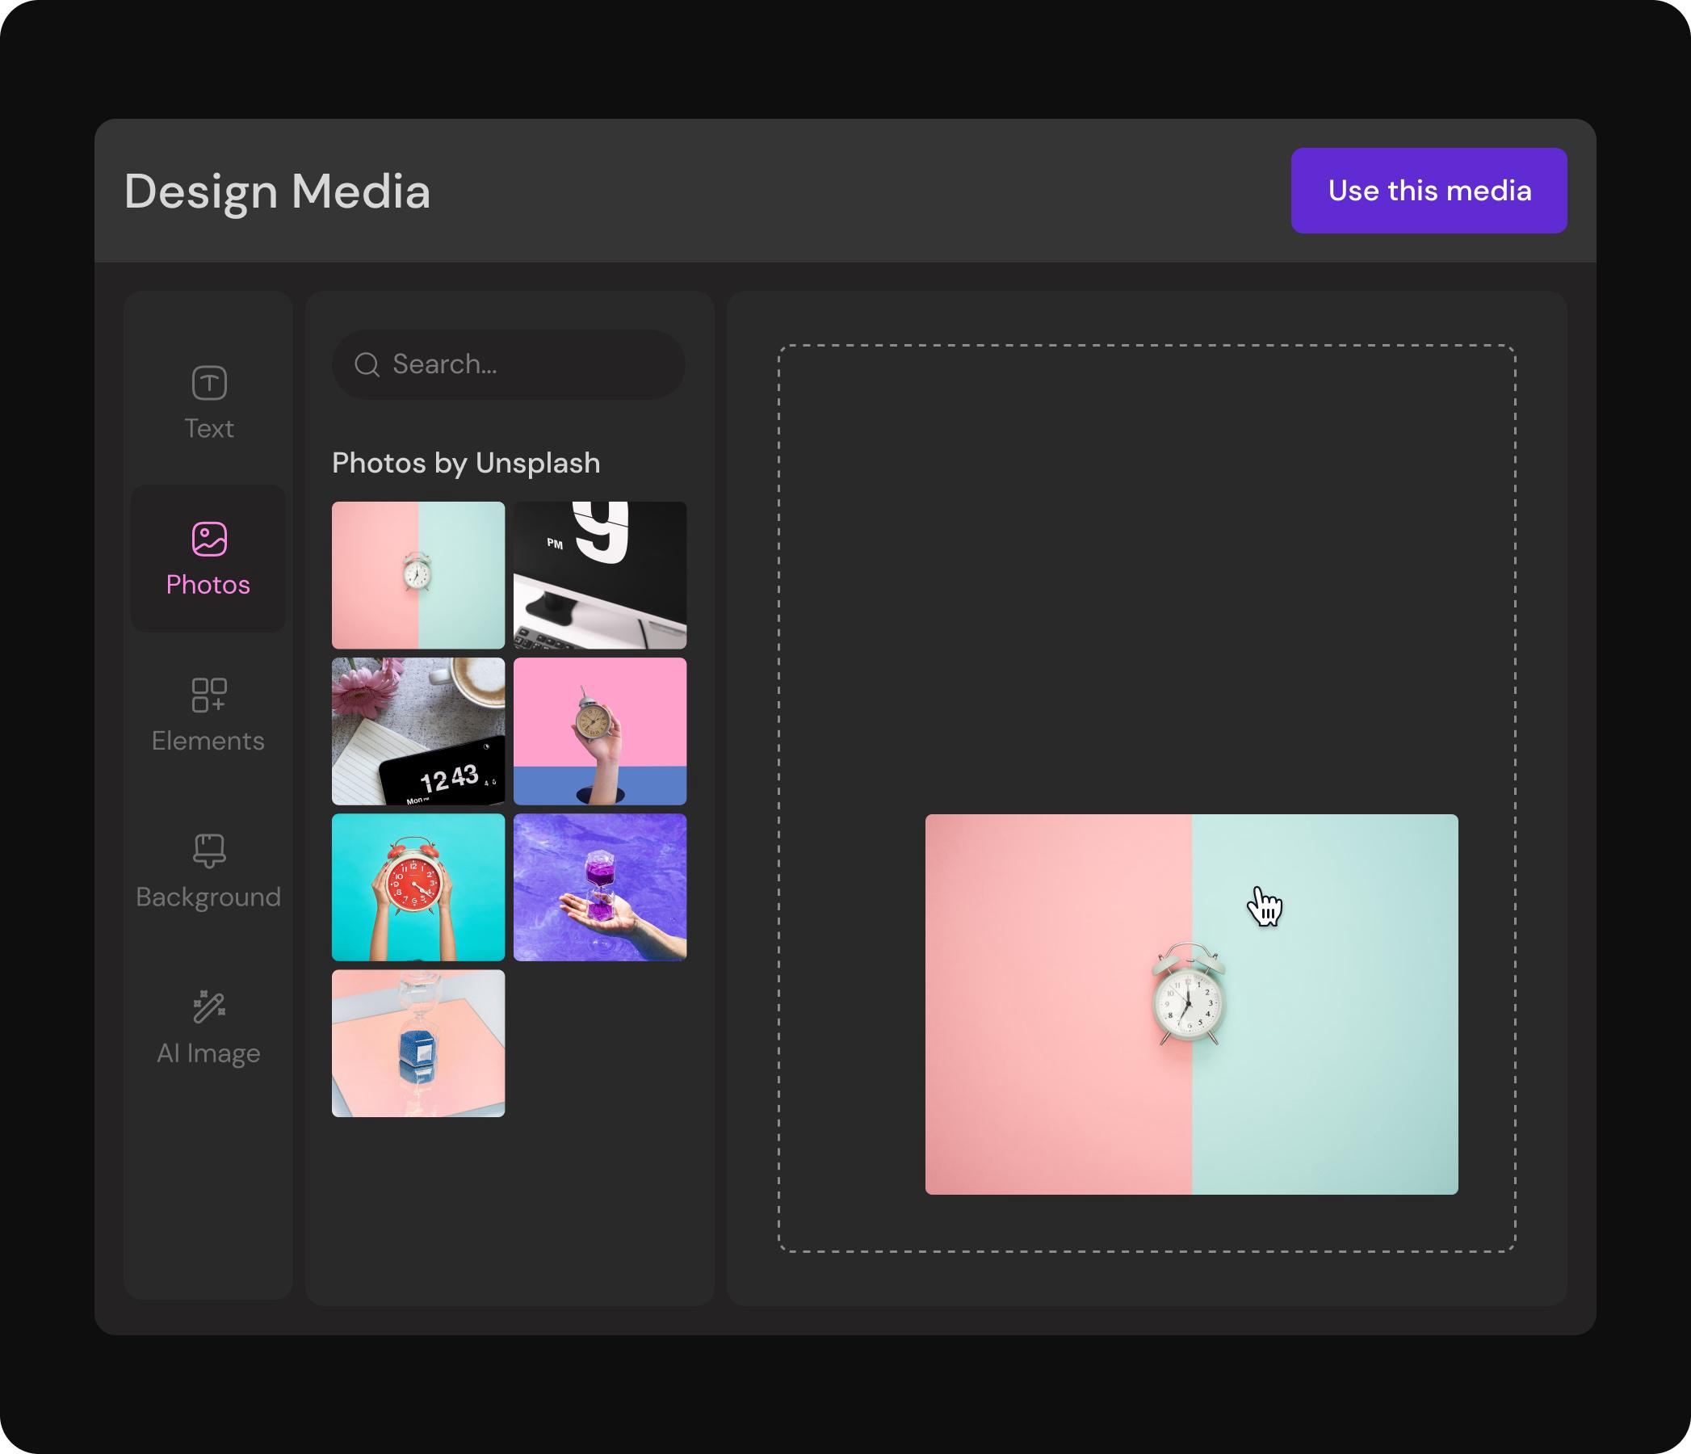Image resolution: width=1691 pixels, height=1454 pixels.
Task: Switch to the Text tab label
Action: pyautogui.click(x=209, y=429)
